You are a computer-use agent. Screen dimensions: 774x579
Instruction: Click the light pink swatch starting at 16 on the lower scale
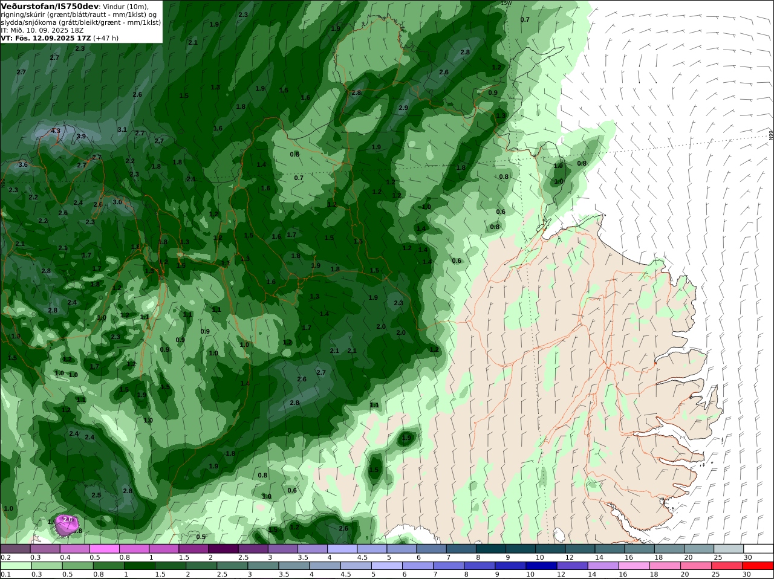(x=635, y=566)
